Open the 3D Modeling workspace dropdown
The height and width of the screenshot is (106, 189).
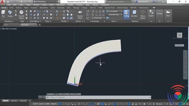45,2
